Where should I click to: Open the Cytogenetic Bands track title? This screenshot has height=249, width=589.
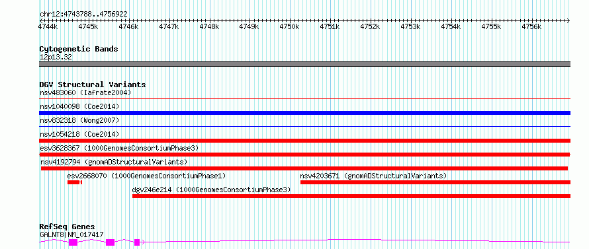pos(79,49)
